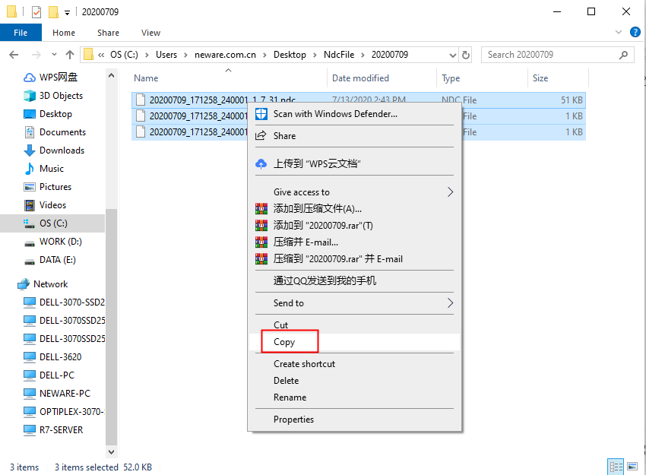Select the OS (C:) breadcrumb segment

[x=124, y=55]
